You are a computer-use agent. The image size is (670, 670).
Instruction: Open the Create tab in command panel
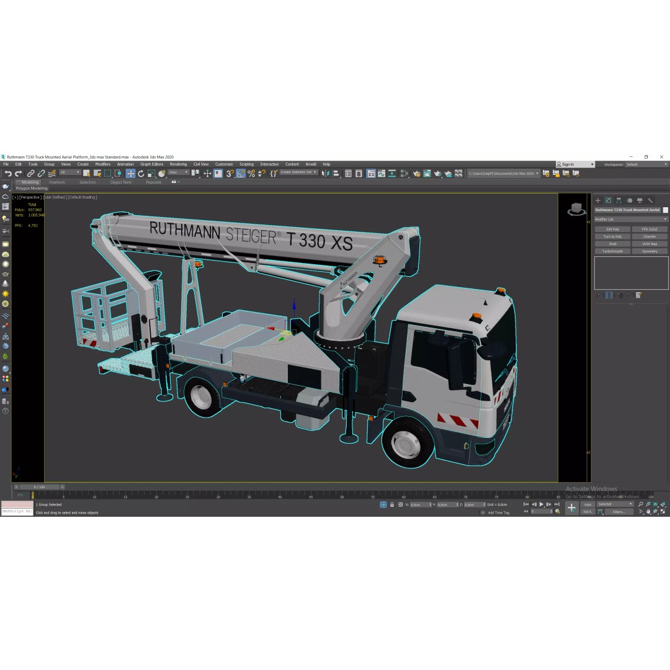598,200
